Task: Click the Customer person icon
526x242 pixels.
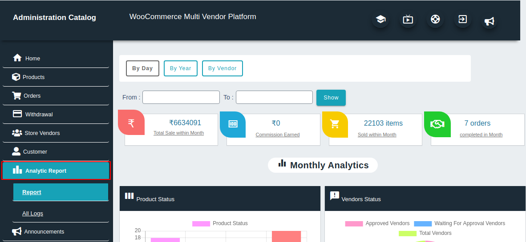Action: tap(16, 151)
